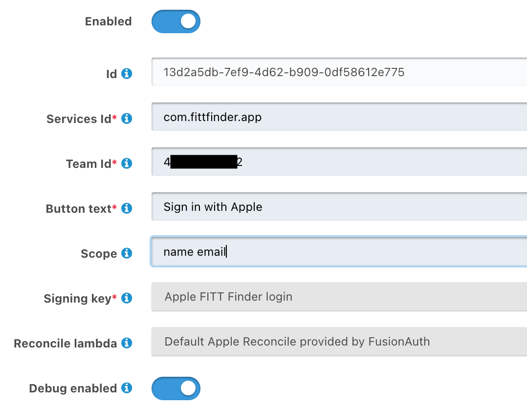Open the Signing key info icon
The width and height of the screenshot is (527, 408).
point(127,298)
